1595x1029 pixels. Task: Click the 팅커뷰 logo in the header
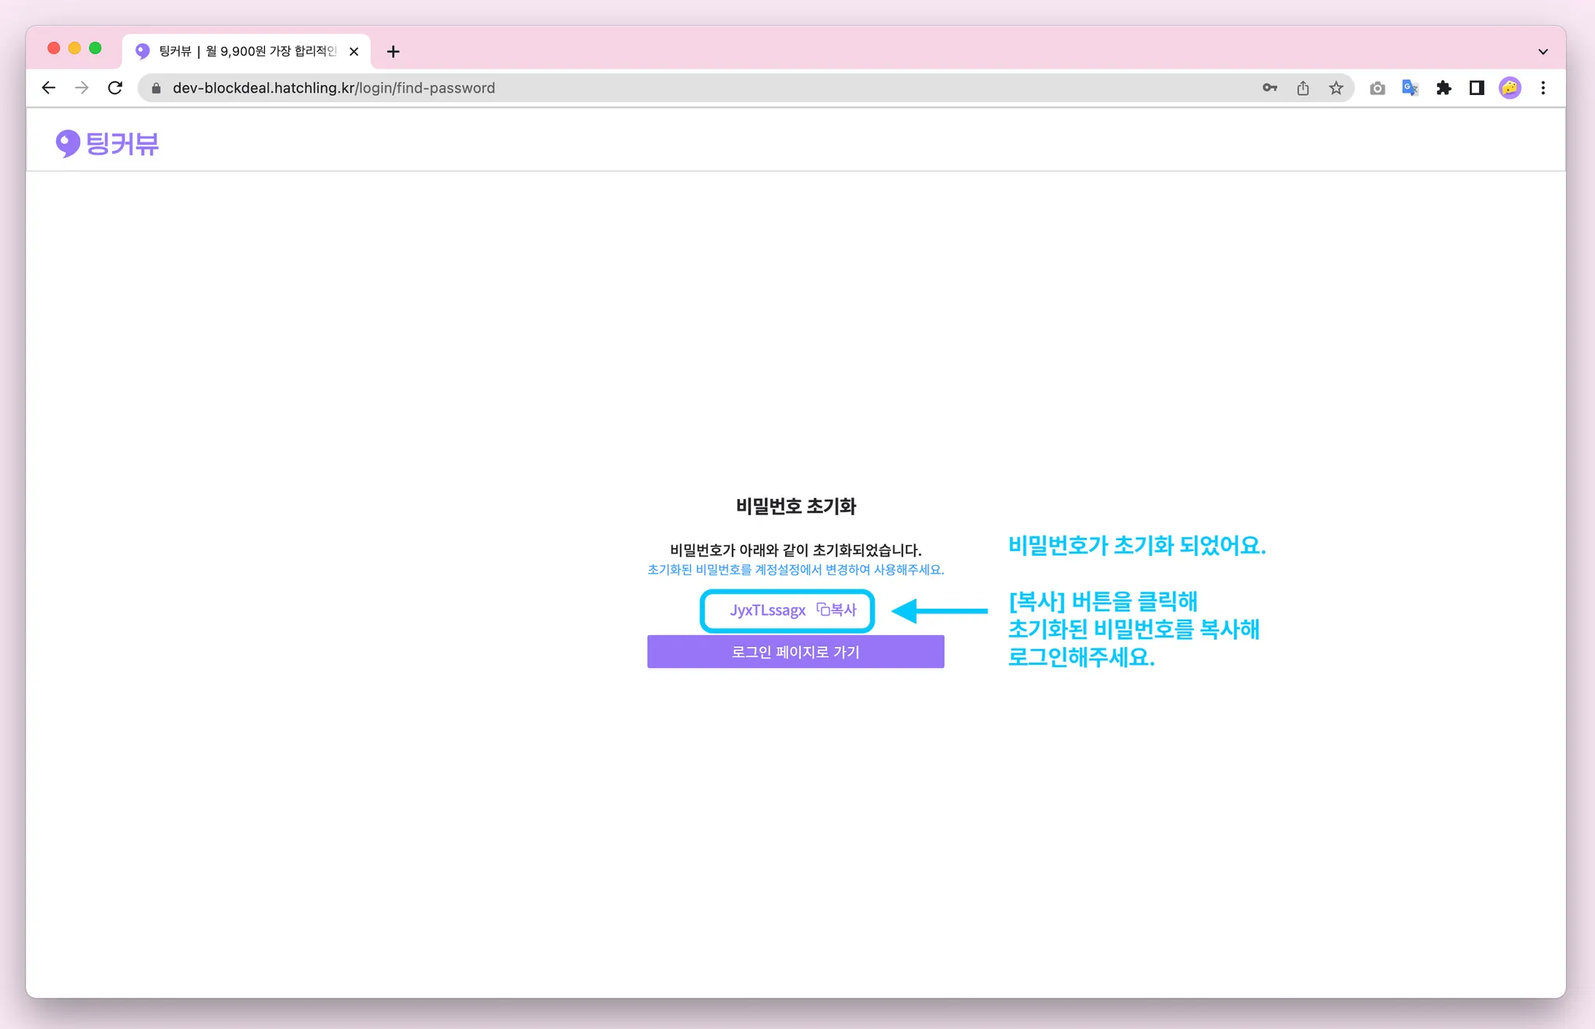(x=107, y=143)
